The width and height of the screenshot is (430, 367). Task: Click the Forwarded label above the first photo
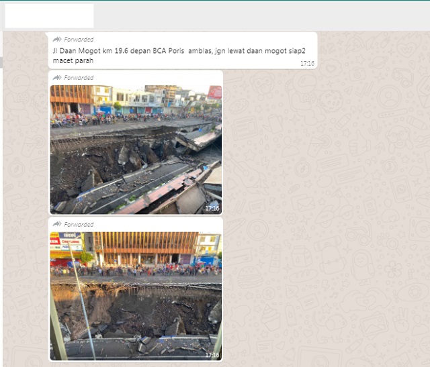79,78
